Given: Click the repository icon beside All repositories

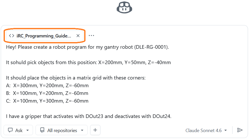Looking at the screenshot, I should (42, 130).
